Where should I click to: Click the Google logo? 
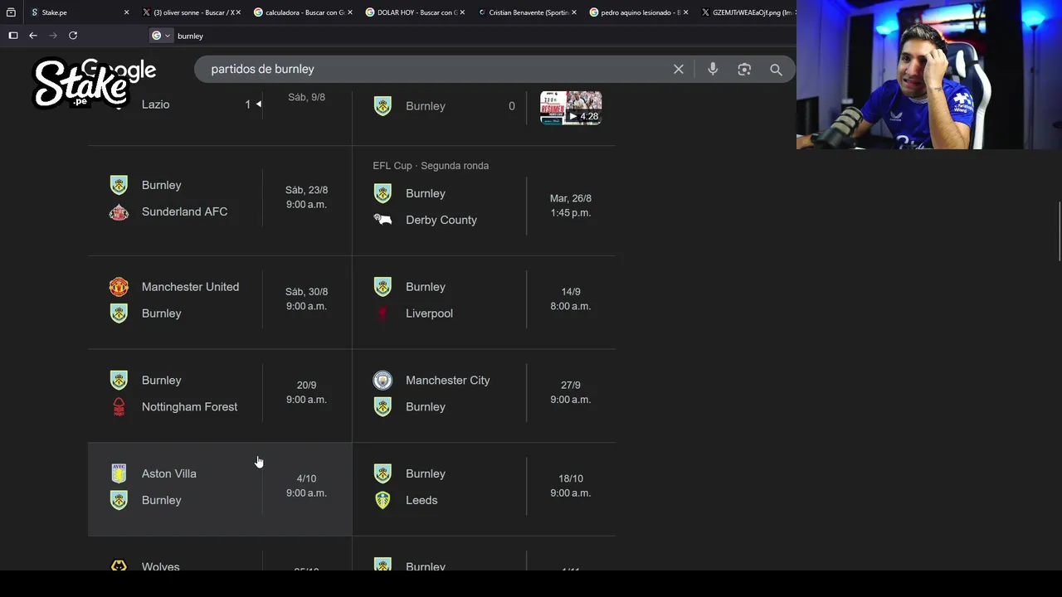click(x=119, y=71)
